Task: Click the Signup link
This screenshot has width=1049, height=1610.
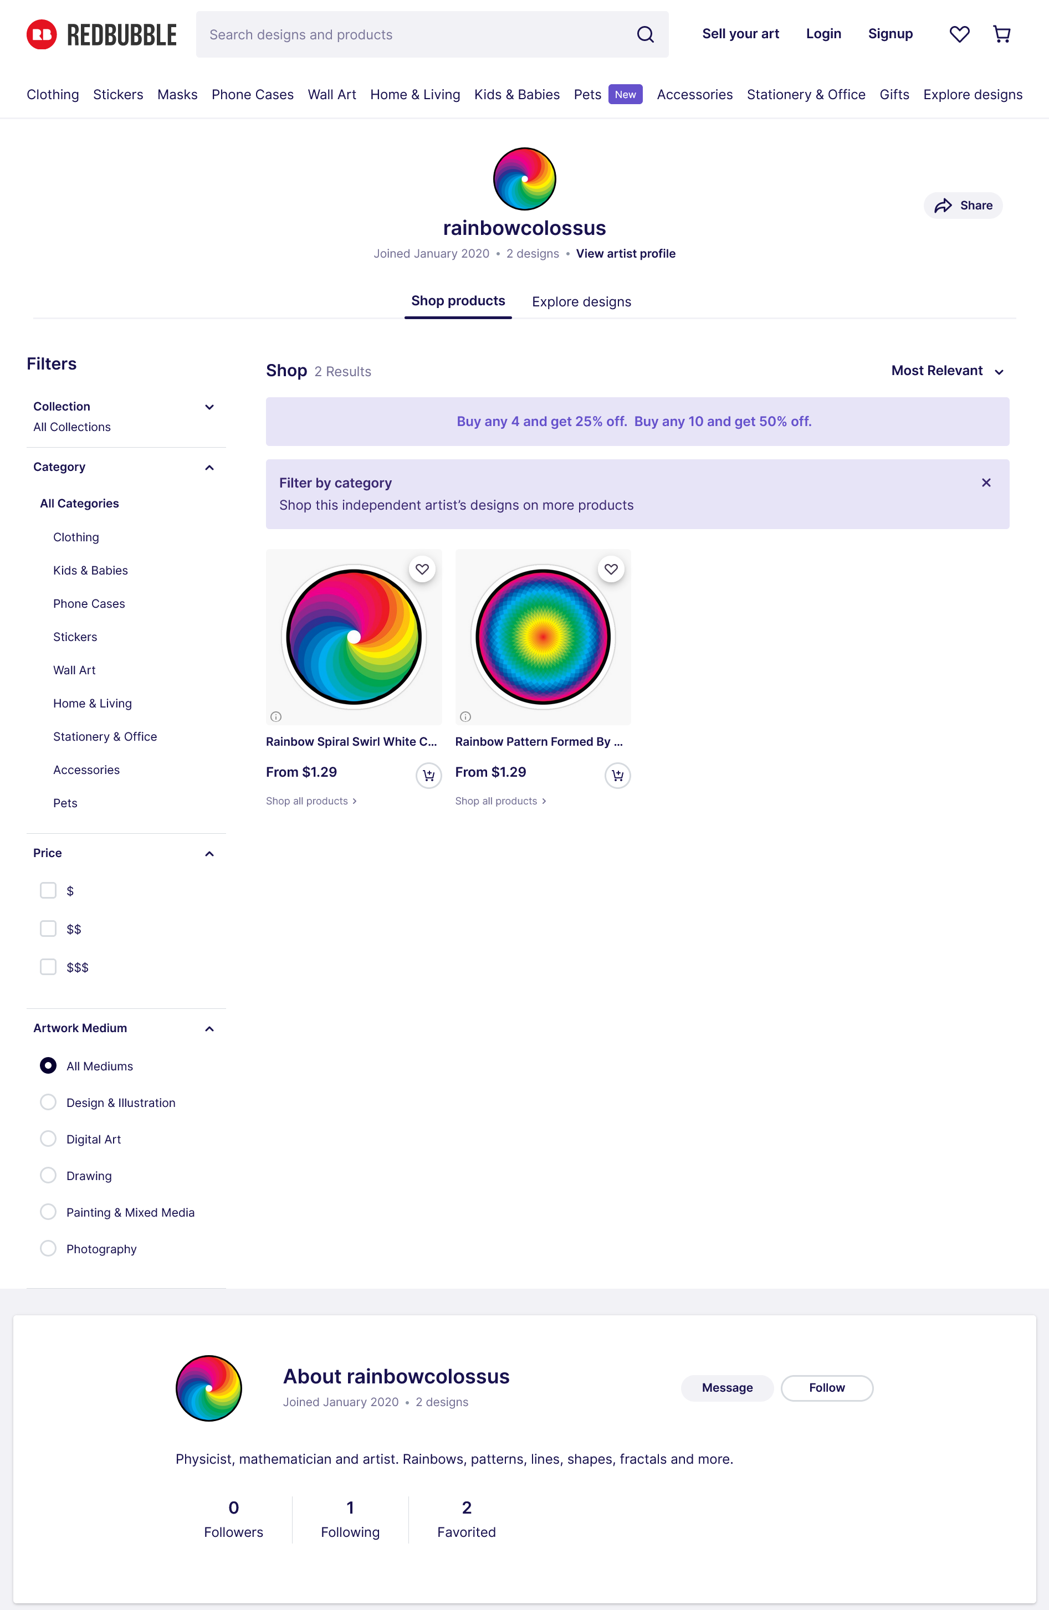Action: click(x=891, y=34)
